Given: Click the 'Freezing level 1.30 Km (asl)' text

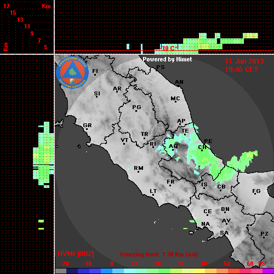Looking at the screenshot, I should pos(159,254).
